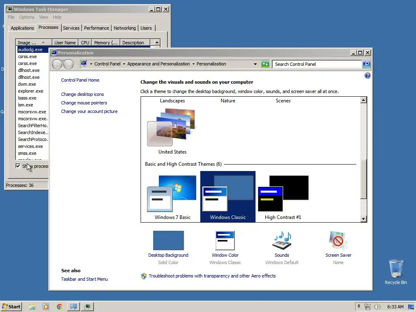Screen dimensions: 416x312
Task: Sort processes by CPU column
Action: click(85, 43)
